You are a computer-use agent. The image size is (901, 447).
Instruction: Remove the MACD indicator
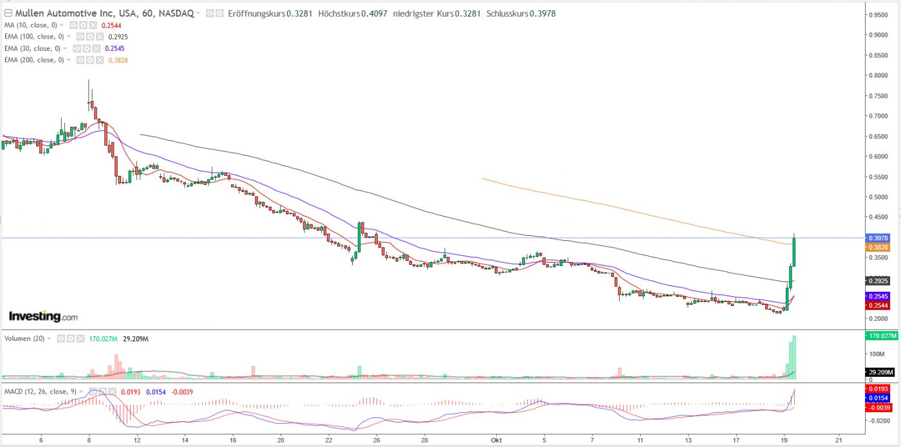coord(112,392)
